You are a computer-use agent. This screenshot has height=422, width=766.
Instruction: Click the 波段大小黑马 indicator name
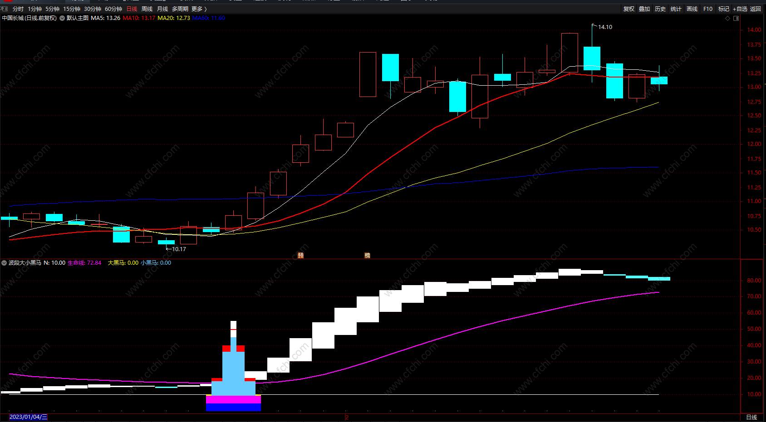click(x=25, y=263)
